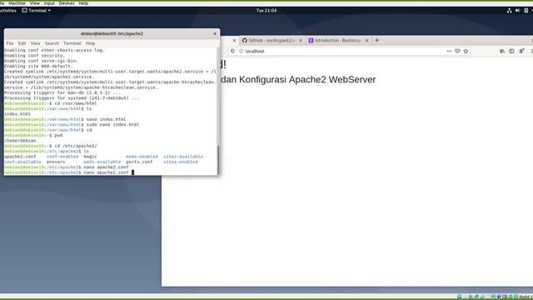The width and height of the screenshot is (533, 300).
Task: Click 'conf-enabled' in terminal listing
Action: (62, 157)
